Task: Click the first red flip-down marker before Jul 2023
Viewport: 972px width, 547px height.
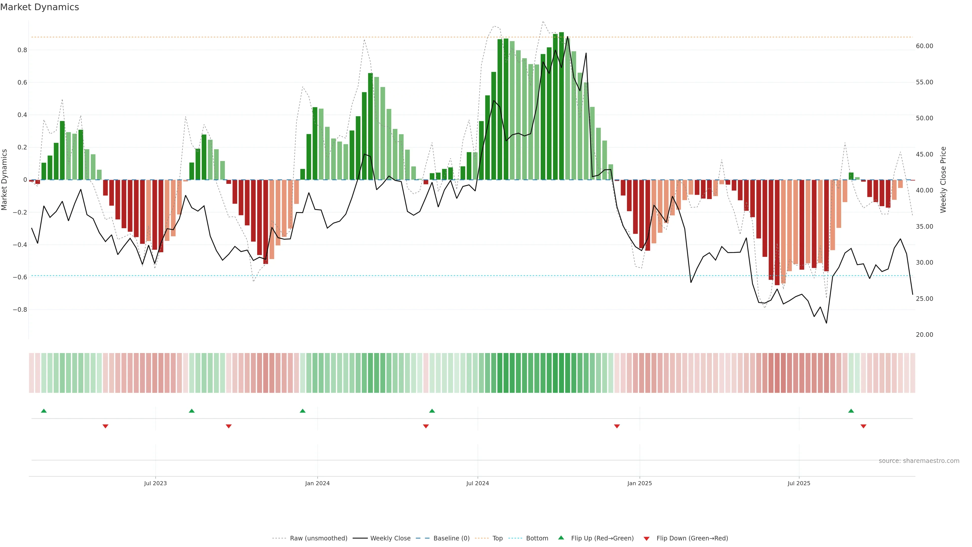Action: coord(106,426)
